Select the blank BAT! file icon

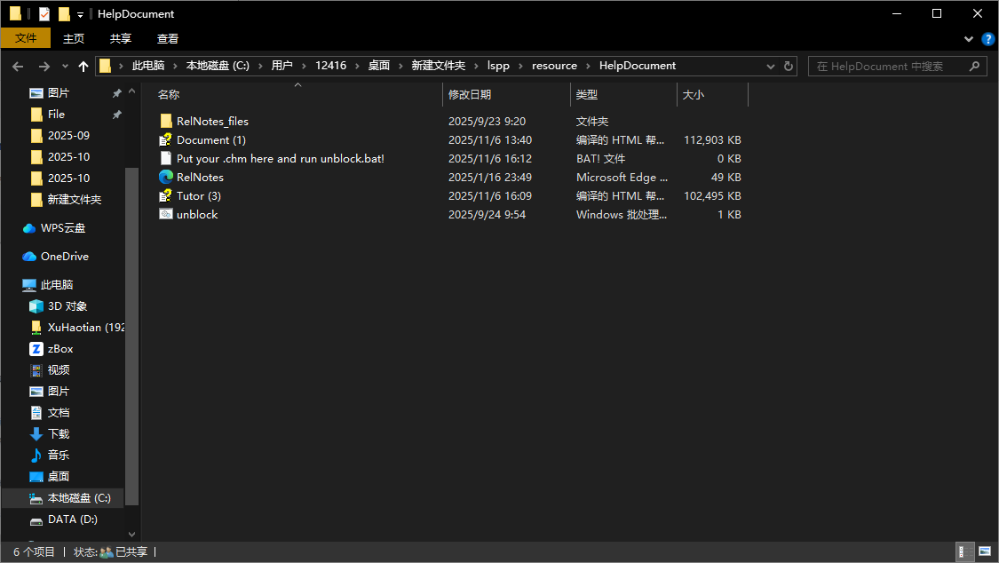[166, 158]
